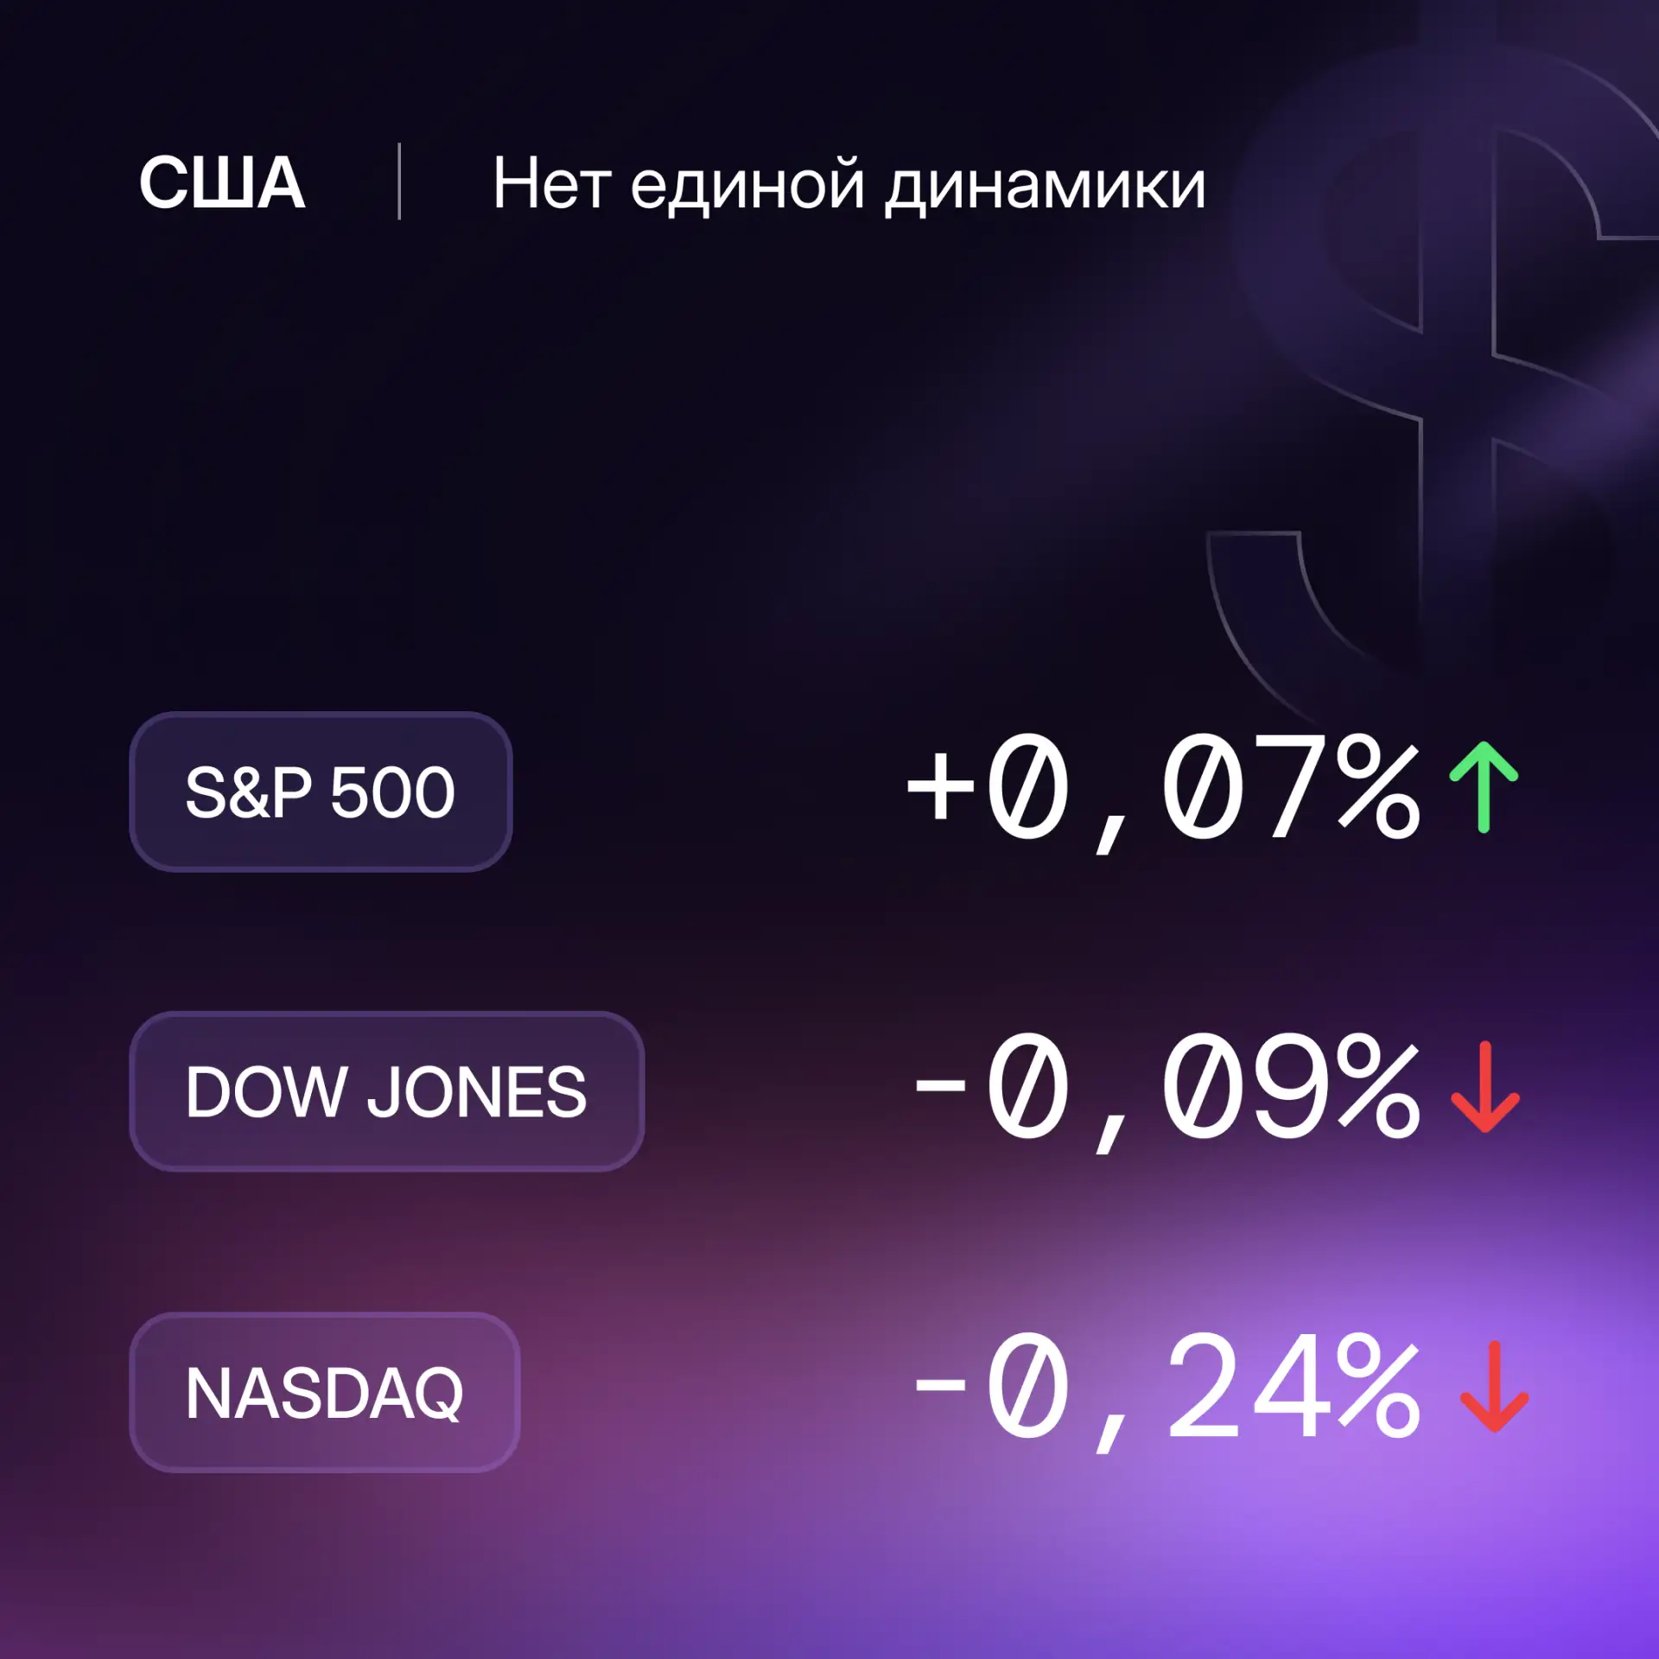Select the NASDAQ label pill
Image resolution: width=1659 pixels, height=1659 pixels.
pos(324,1392)
